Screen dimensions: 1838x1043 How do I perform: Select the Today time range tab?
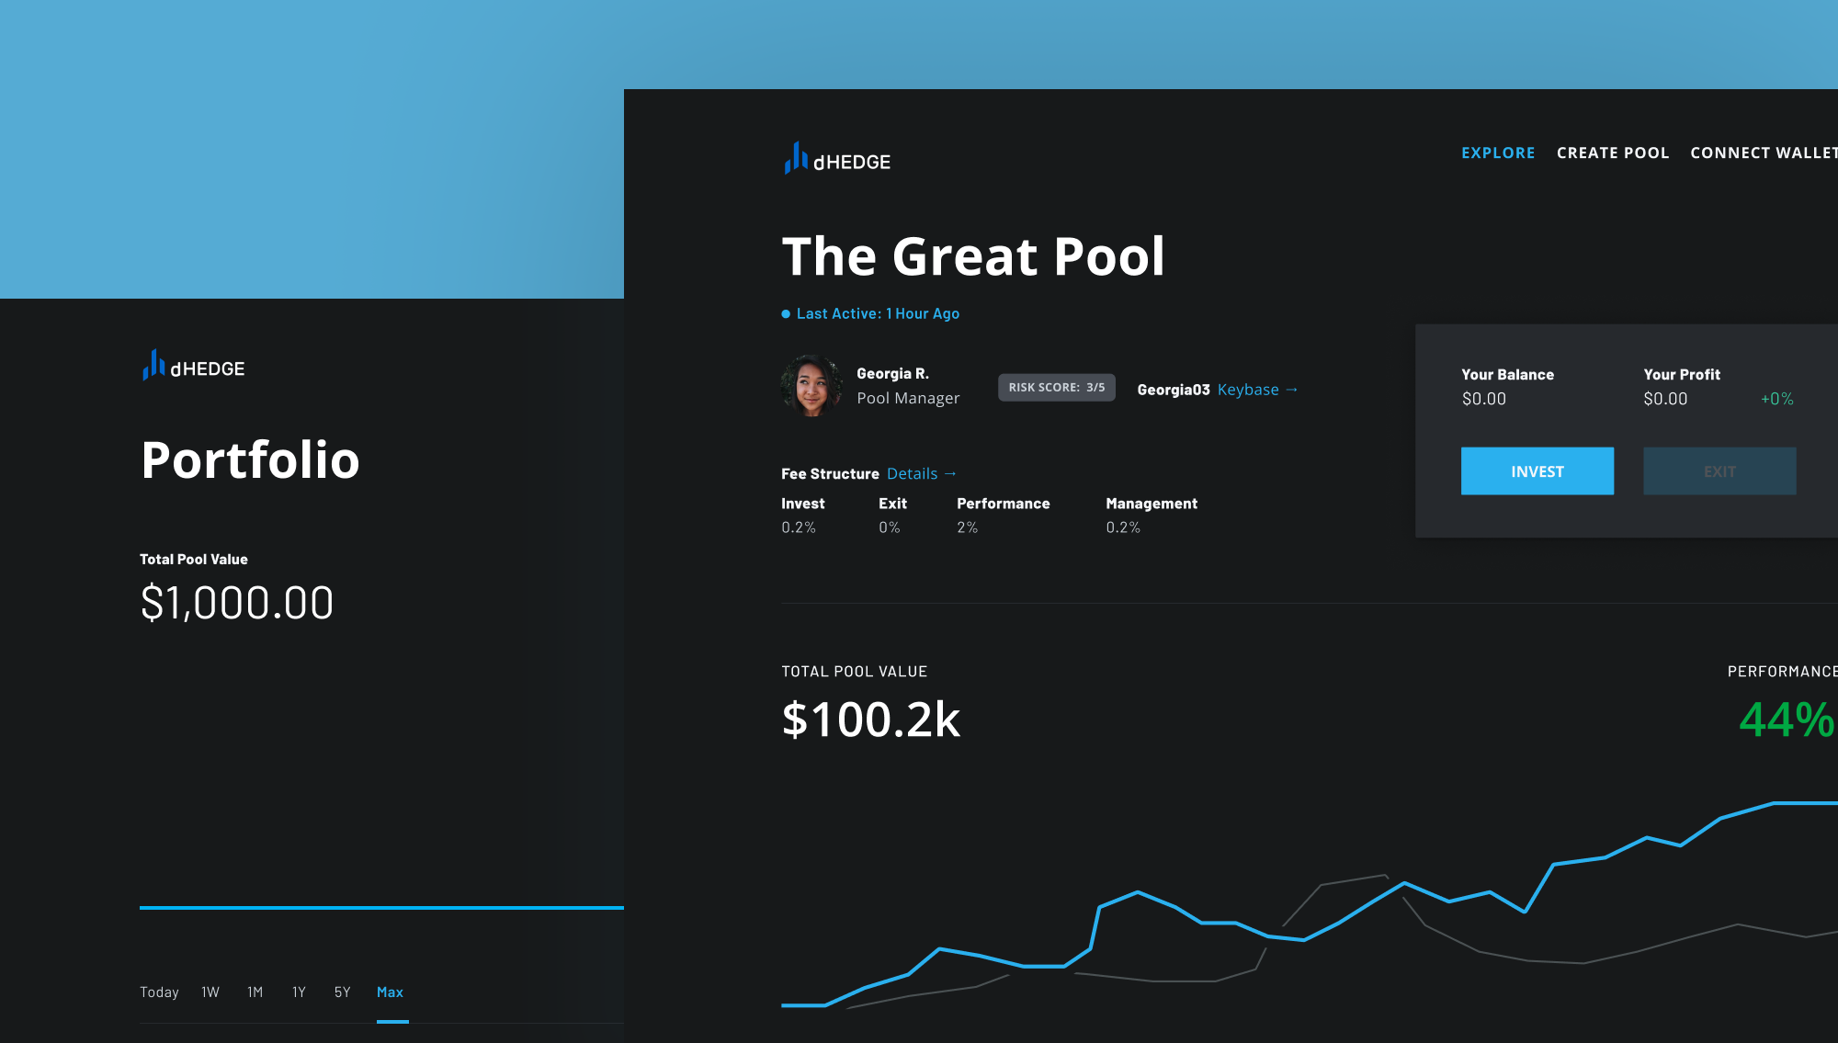click(159, 992)
